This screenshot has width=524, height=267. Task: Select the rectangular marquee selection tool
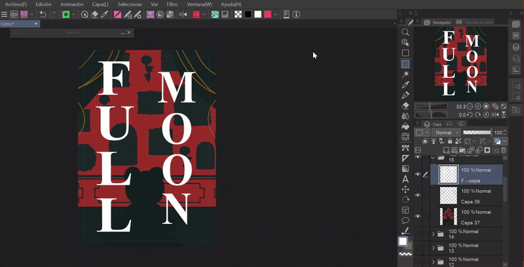(x=405, y=64)
